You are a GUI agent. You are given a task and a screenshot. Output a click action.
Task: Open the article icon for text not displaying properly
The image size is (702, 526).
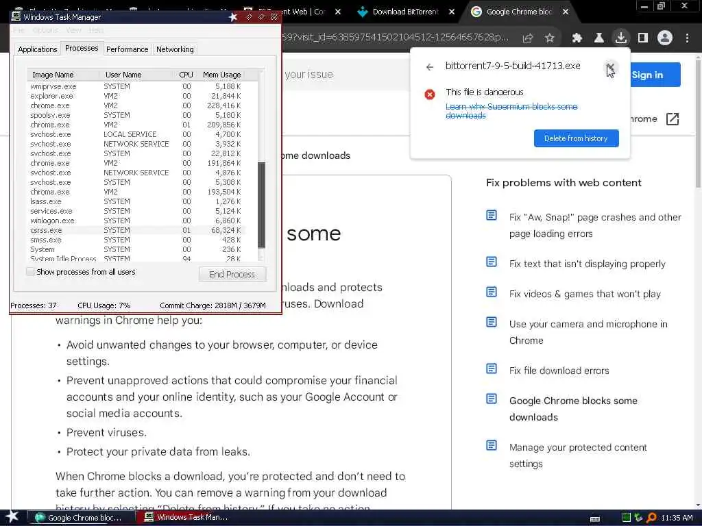coord(492,262)
